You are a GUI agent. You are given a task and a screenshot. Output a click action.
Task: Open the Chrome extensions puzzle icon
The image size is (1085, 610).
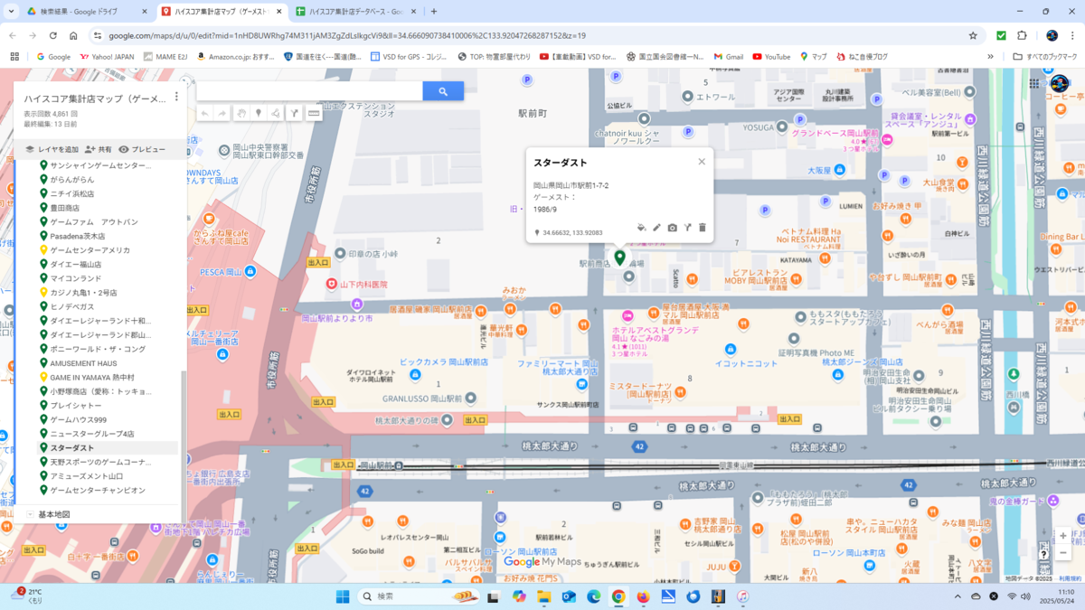(x=1022, y=35)
